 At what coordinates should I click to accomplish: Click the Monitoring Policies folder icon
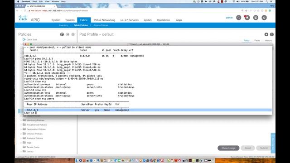pos(24,120)
